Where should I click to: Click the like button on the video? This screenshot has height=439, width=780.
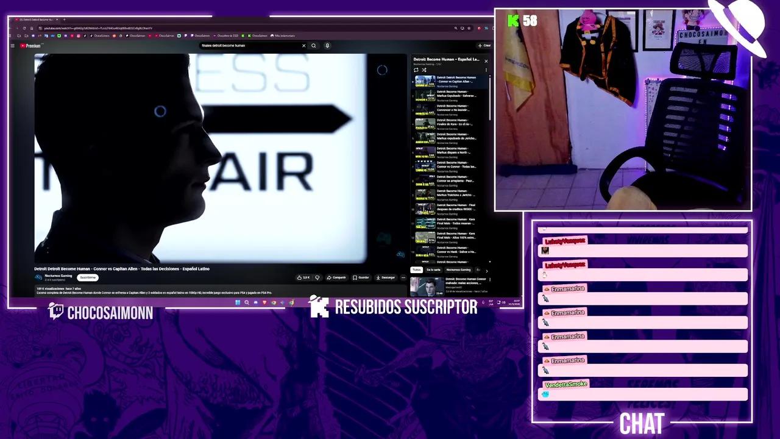pos(300,277)
